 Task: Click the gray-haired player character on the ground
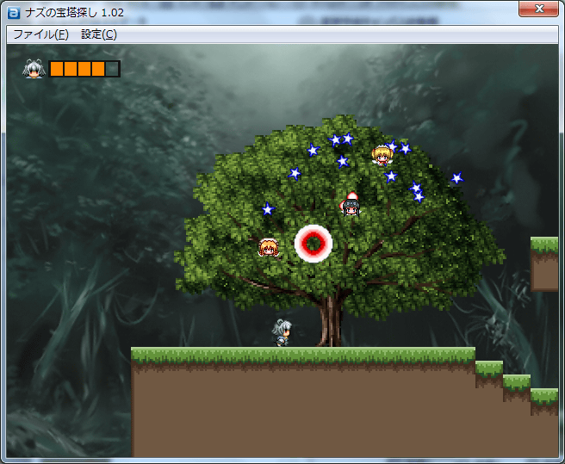pyautogui.click(x=282, y=332)
